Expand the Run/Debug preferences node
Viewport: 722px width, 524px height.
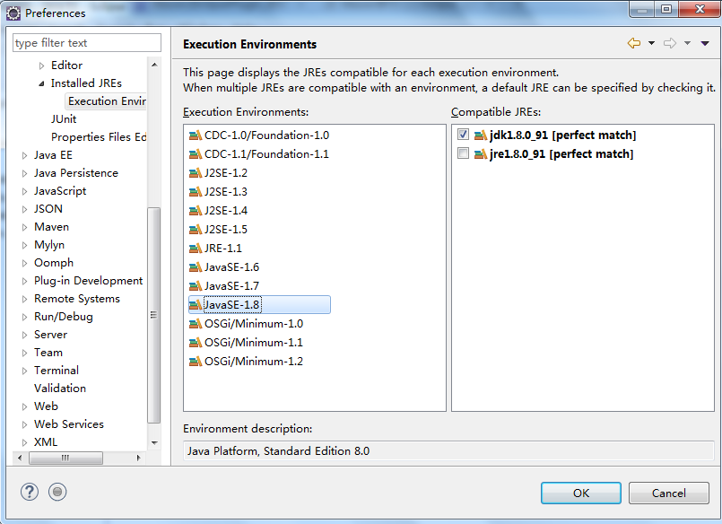(x=24, y=317)
